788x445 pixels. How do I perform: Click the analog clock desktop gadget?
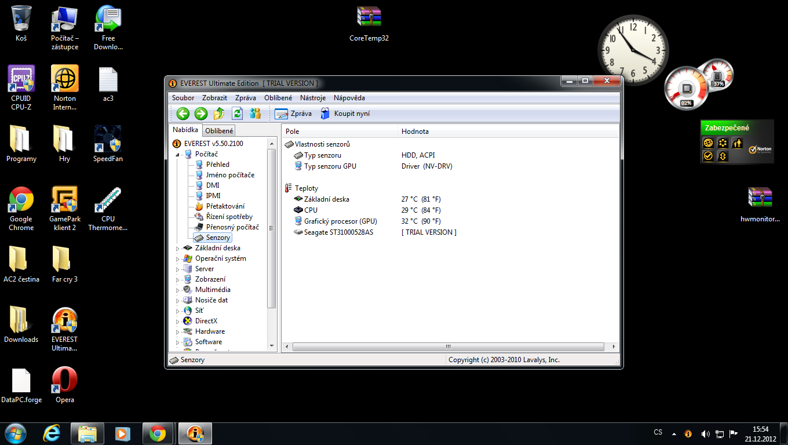633,50
